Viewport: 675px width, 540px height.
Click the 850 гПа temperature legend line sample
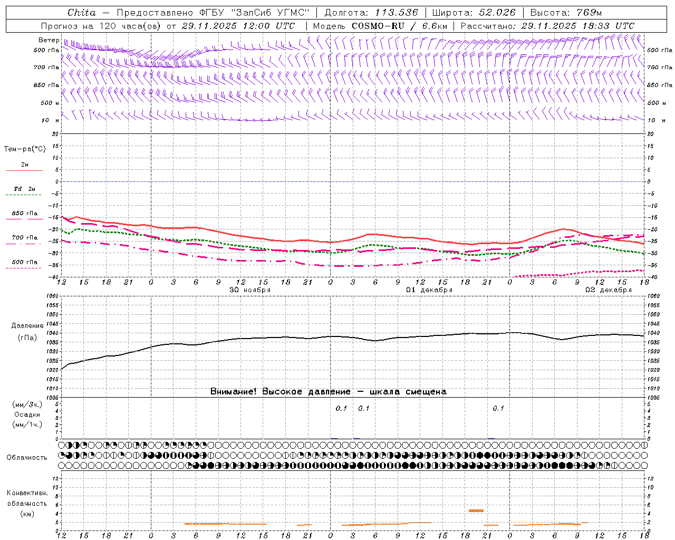click(x=24, y=219)
